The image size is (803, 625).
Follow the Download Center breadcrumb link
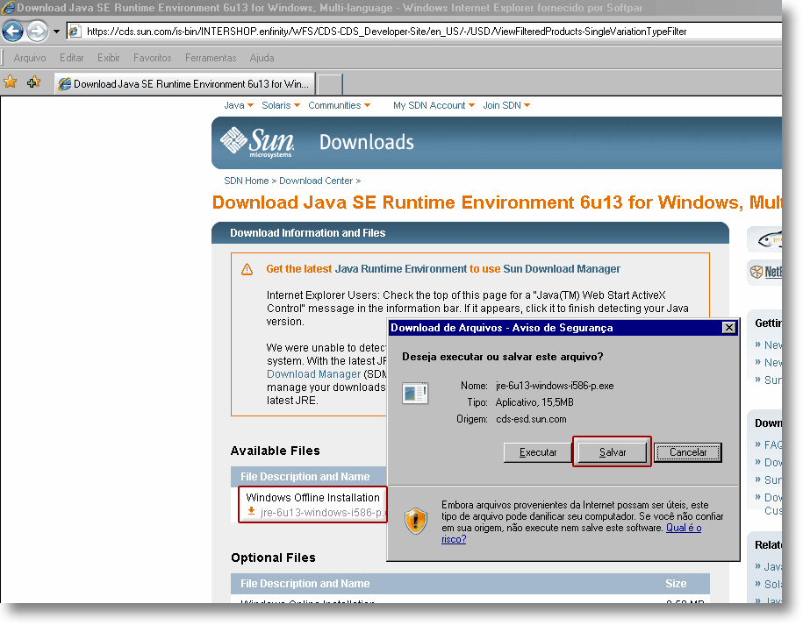tap(316, 181)
